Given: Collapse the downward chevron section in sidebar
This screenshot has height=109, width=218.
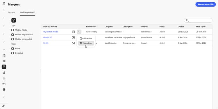Looking at the screenshot, I should [x=4, y=50].
